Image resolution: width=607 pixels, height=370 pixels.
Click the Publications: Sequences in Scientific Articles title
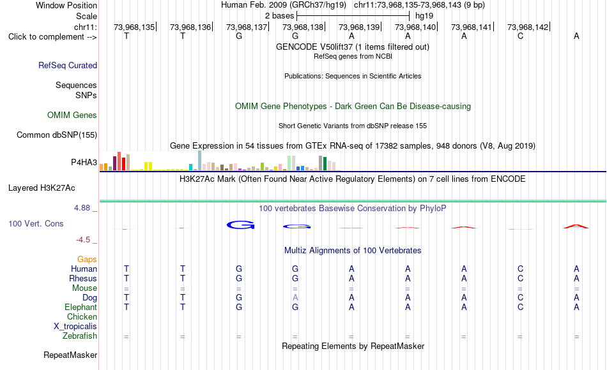353,76
